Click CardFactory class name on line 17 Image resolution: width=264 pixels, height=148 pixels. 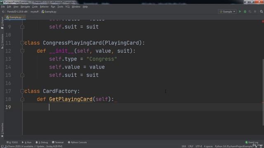(60, 91)
